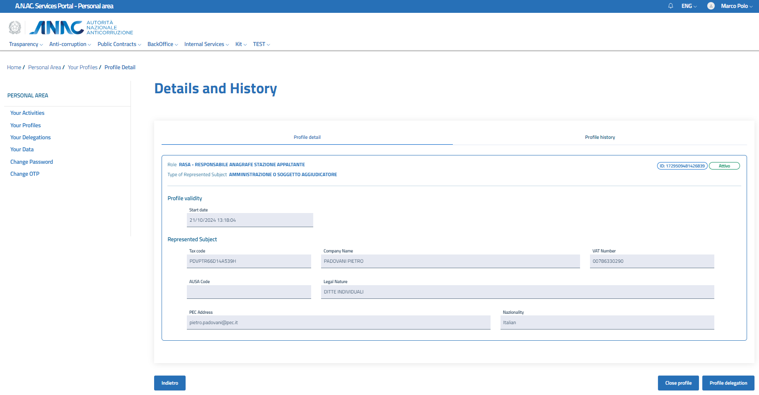Image resolution: width=759 pixels, height=395 pixels.
Task: Select the Profile detail tab
Action: (x=307, y=137)
